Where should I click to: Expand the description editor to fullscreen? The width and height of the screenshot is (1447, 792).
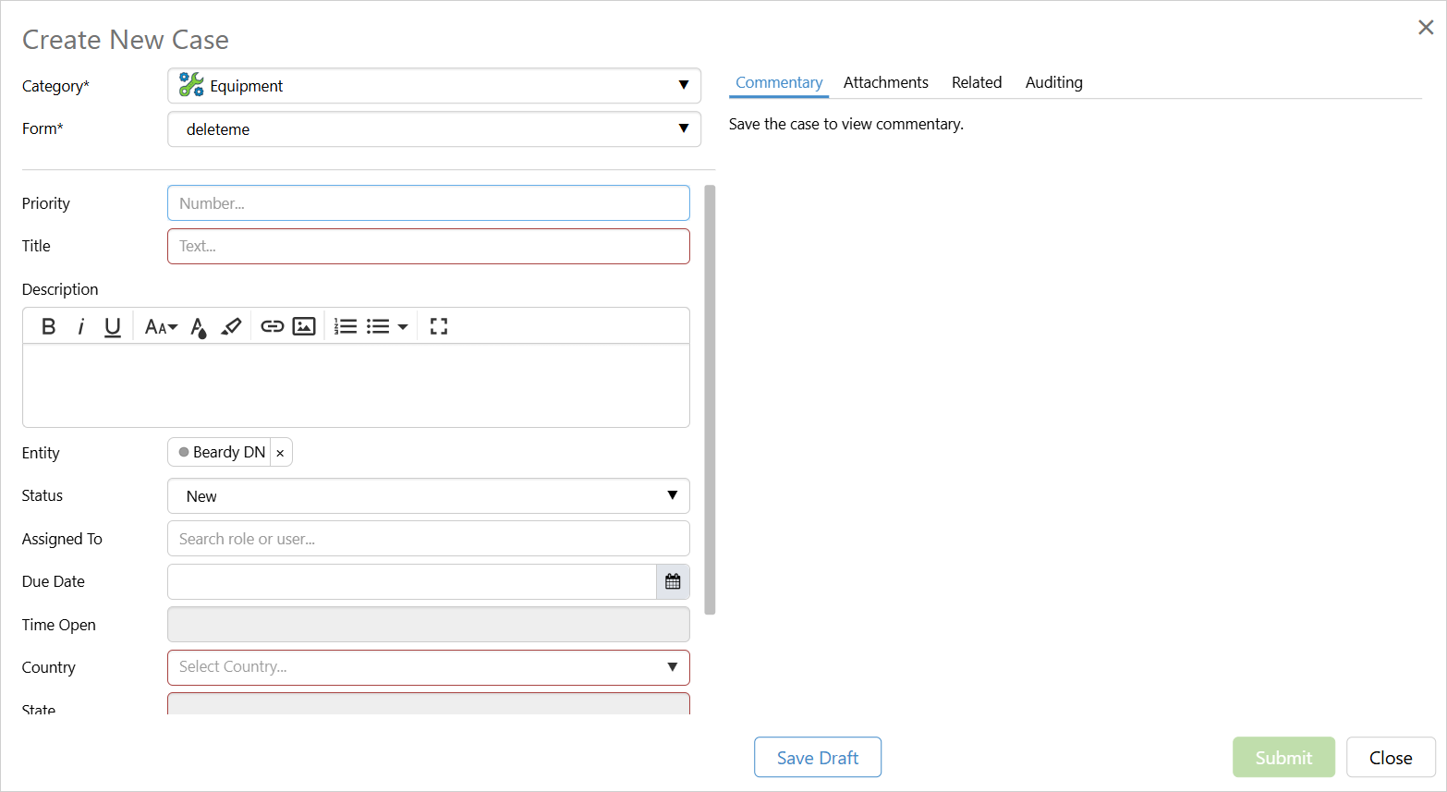coord(439,326)
